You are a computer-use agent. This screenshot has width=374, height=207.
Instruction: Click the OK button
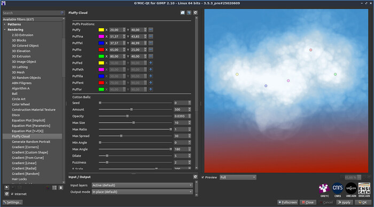tap(363, 202)
